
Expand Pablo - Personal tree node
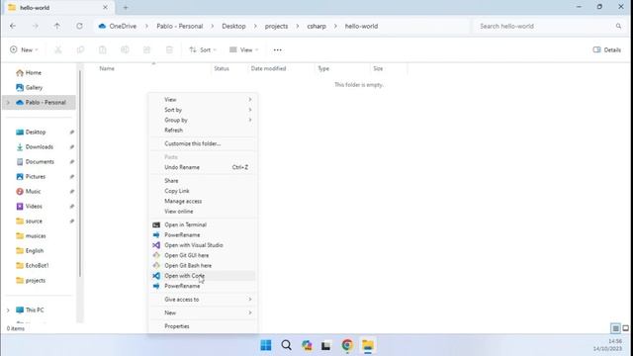8,103
